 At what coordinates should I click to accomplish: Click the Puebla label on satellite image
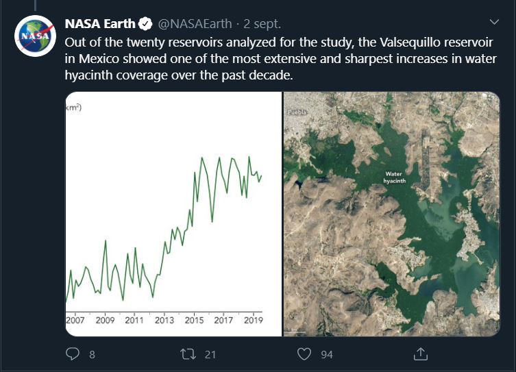pos(297,112)
